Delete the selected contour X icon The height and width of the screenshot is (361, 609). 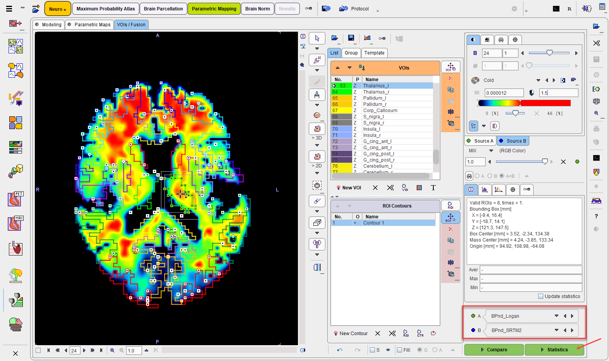click(378, 334)
